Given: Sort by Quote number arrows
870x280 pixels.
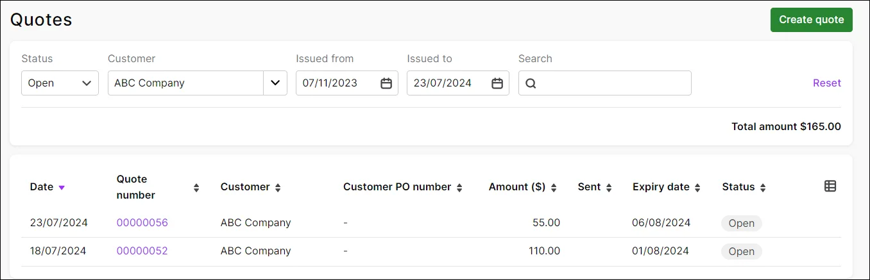Looking at the screenshot, I should point(196,188).
